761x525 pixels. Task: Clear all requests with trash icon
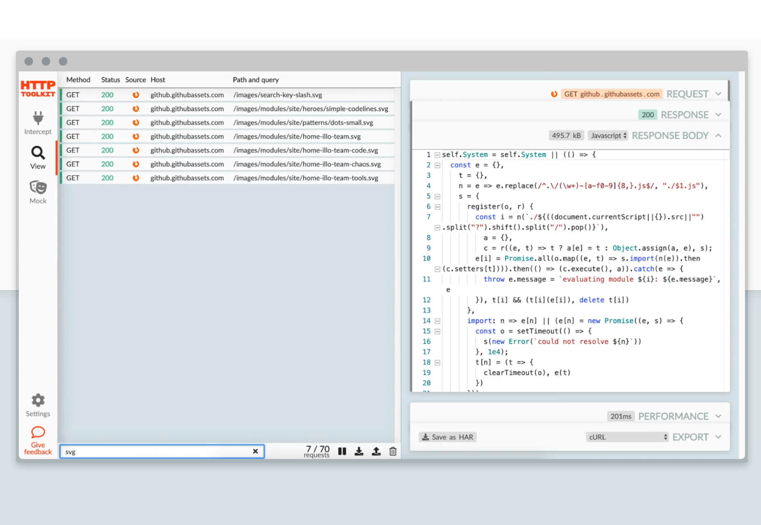coord(393,451)
